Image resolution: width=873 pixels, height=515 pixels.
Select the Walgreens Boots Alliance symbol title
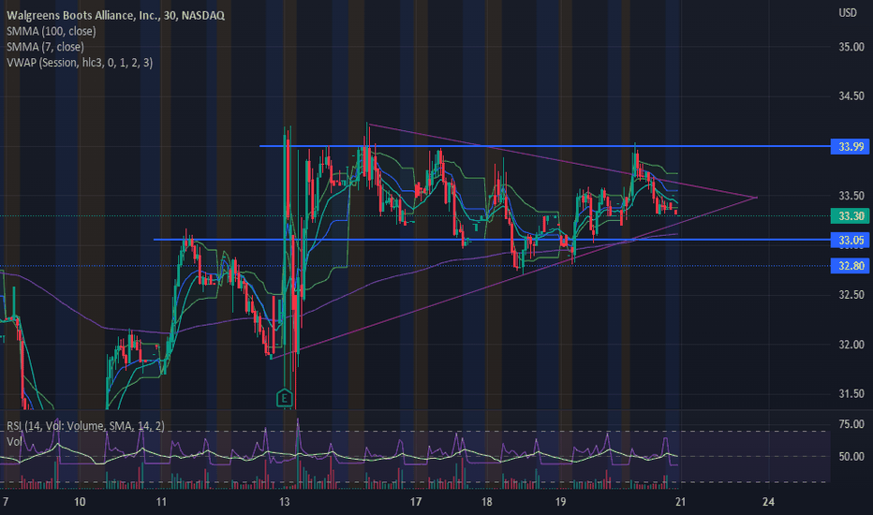click(x=115, y=16)
